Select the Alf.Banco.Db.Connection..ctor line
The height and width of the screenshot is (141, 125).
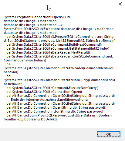55,111
